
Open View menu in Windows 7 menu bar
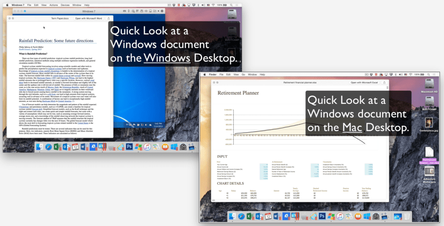pyautogui.click(x=44, y=5)
